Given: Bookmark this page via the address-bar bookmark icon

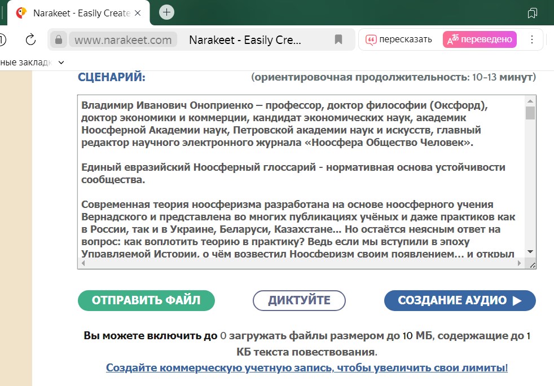Looking at the screenshot, I should 338,39.
